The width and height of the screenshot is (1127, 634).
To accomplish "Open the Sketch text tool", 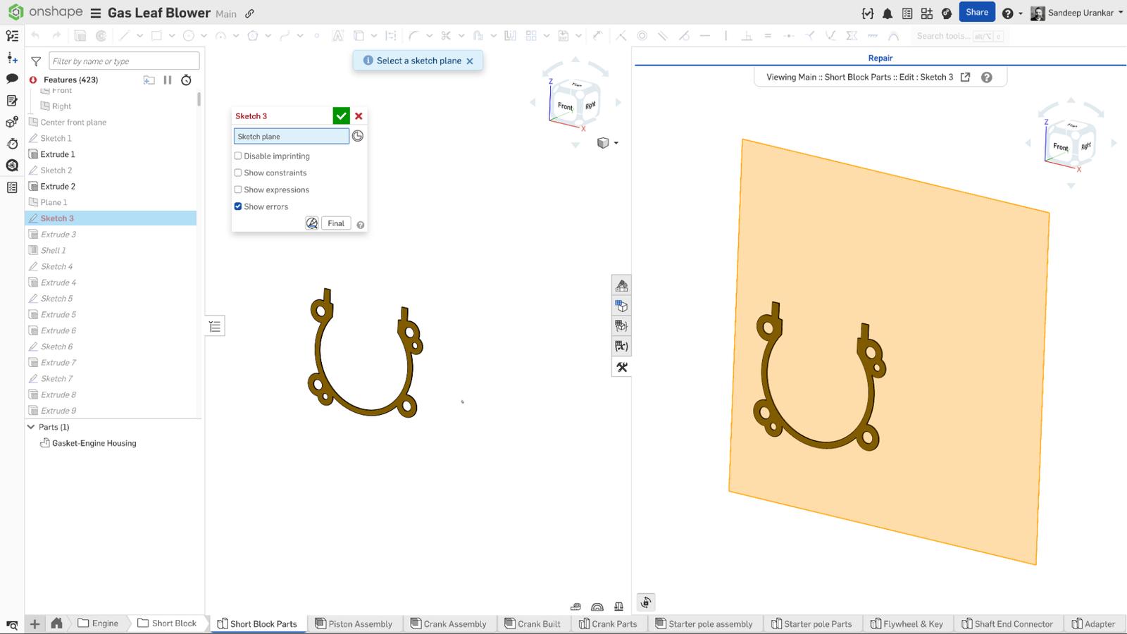I will click(337, 35).
